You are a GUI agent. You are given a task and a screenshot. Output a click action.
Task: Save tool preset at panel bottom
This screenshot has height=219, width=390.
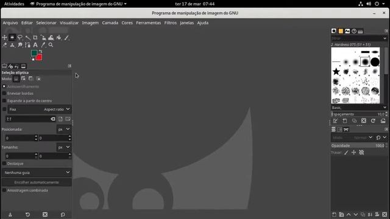tap(10, 215)
